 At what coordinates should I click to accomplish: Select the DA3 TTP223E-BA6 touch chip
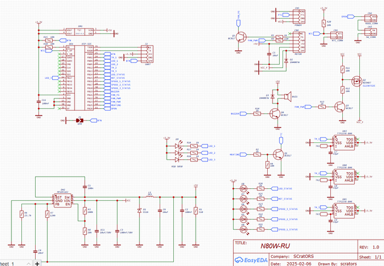345,141
